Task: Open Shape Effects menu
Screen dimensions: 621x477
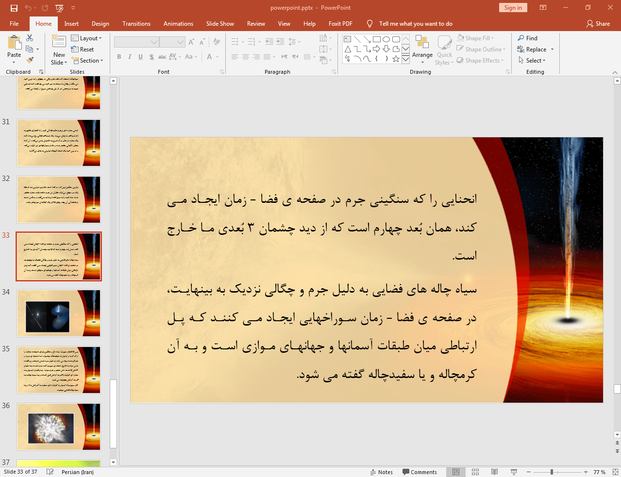Action: 480,61
